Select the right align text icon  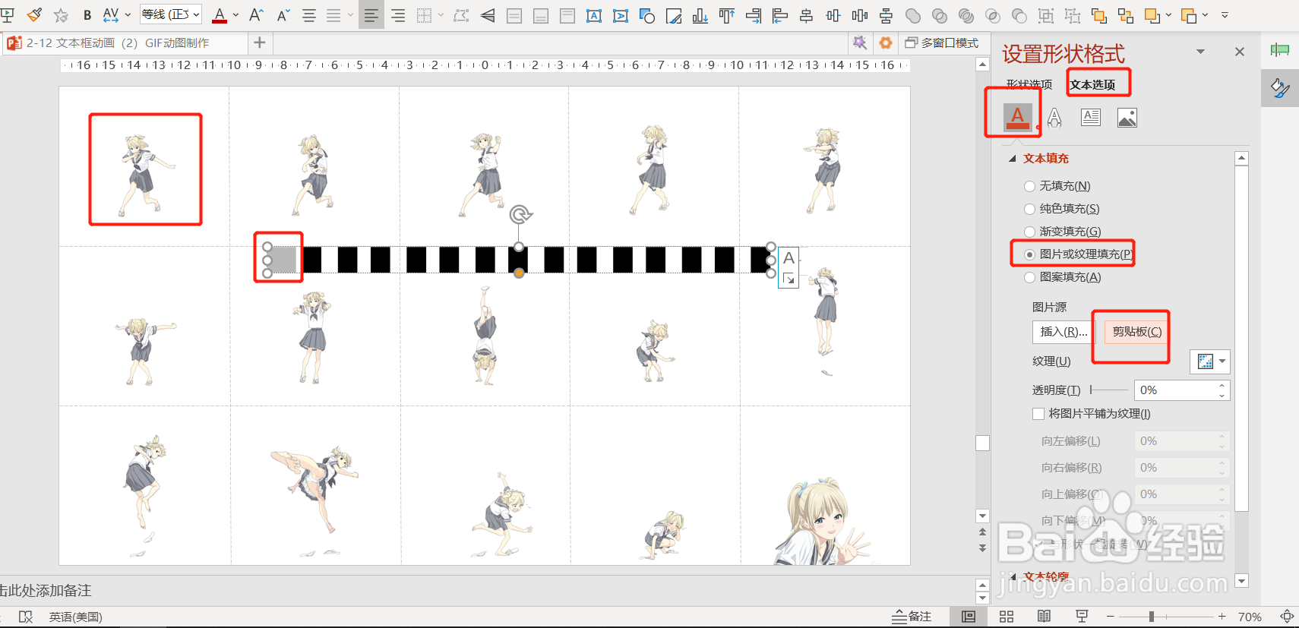(398, 15)
